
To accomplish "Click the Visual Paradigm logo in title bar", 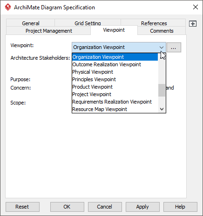I will click(8, 7).
